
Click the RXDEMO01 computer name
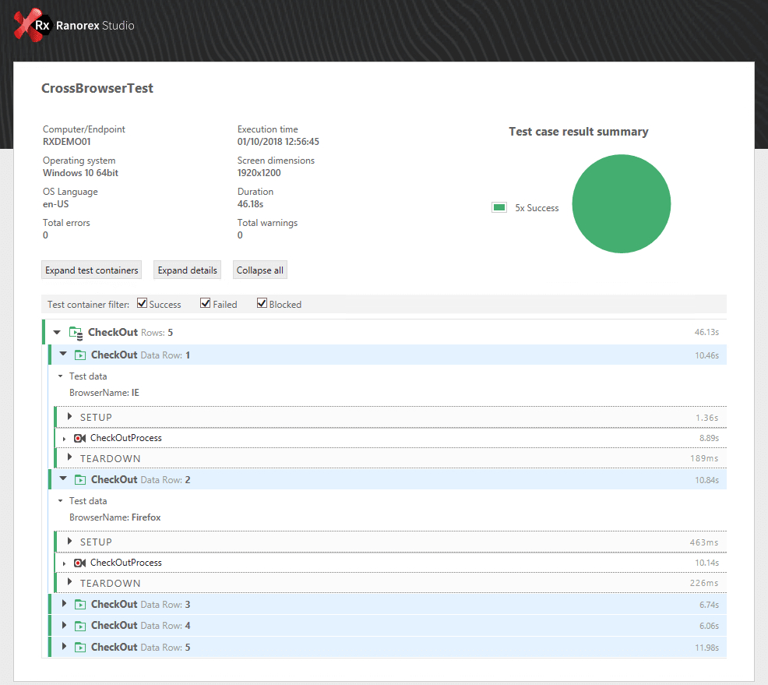pyautogui.click(x=67, y=142)
